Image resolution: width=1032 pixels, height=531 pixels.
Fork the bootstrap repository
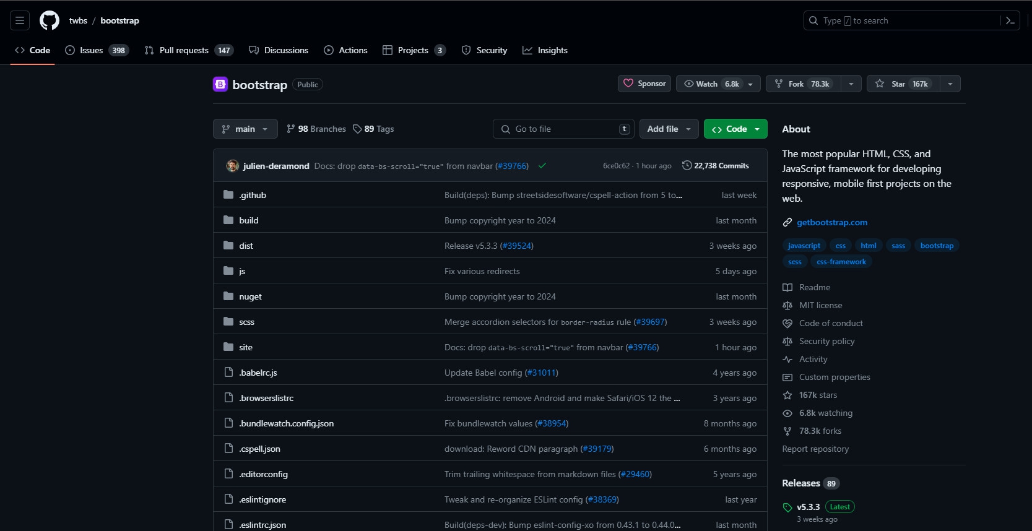click(x=804, y=84)
